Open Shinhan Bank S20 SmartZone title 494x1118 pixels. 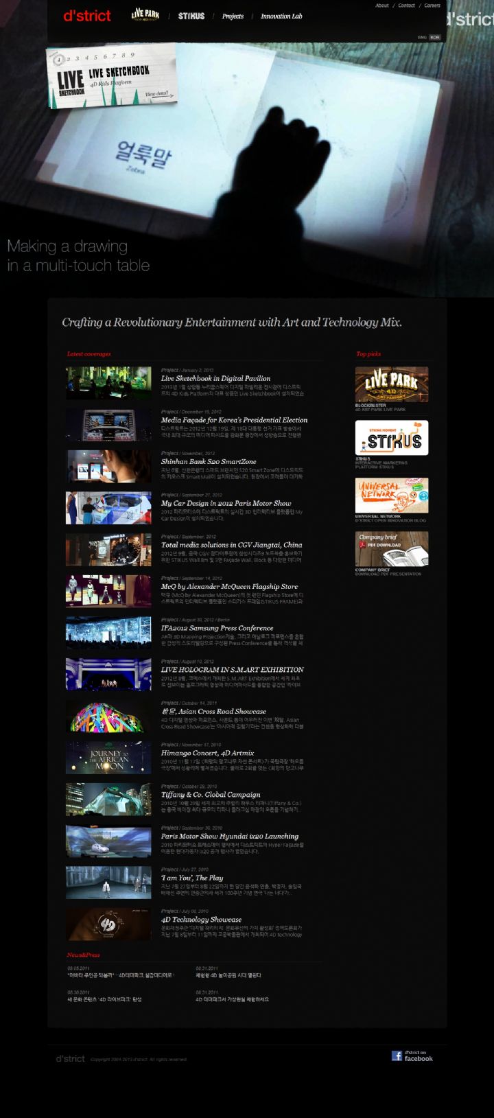click(209, 462)
